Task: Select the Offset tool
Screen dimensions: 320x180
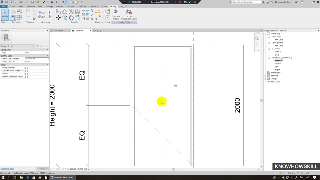Action: point(65,11)
